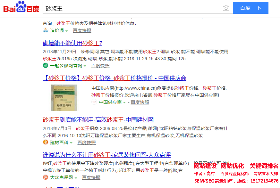
Task: Click the Baidu logo
Action: (x=21, y=7)
